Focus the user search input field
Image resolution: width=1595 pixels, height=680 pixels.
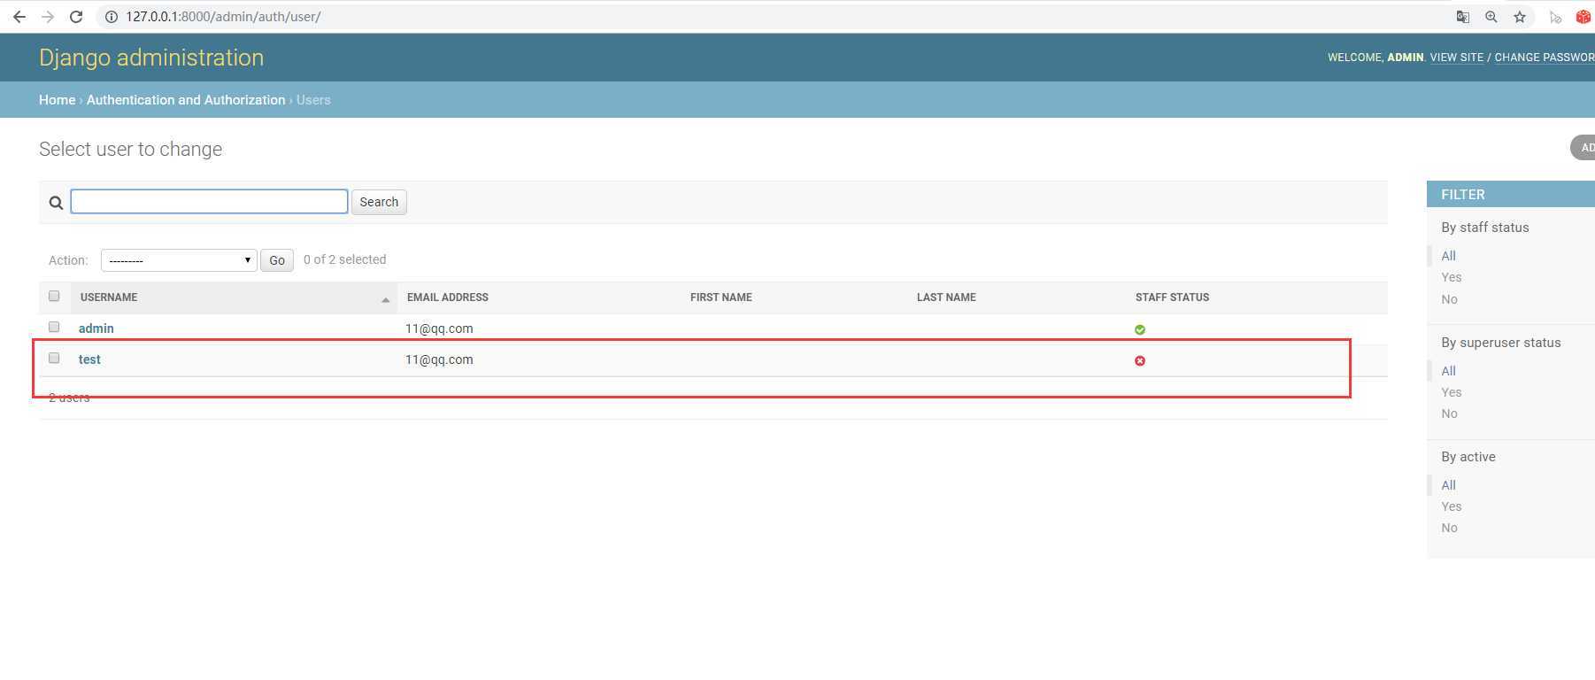tap(209, 202)
